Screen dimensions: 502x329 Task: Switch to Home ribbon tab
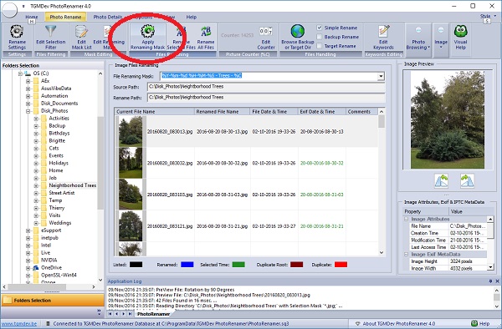tap(32, 17)
